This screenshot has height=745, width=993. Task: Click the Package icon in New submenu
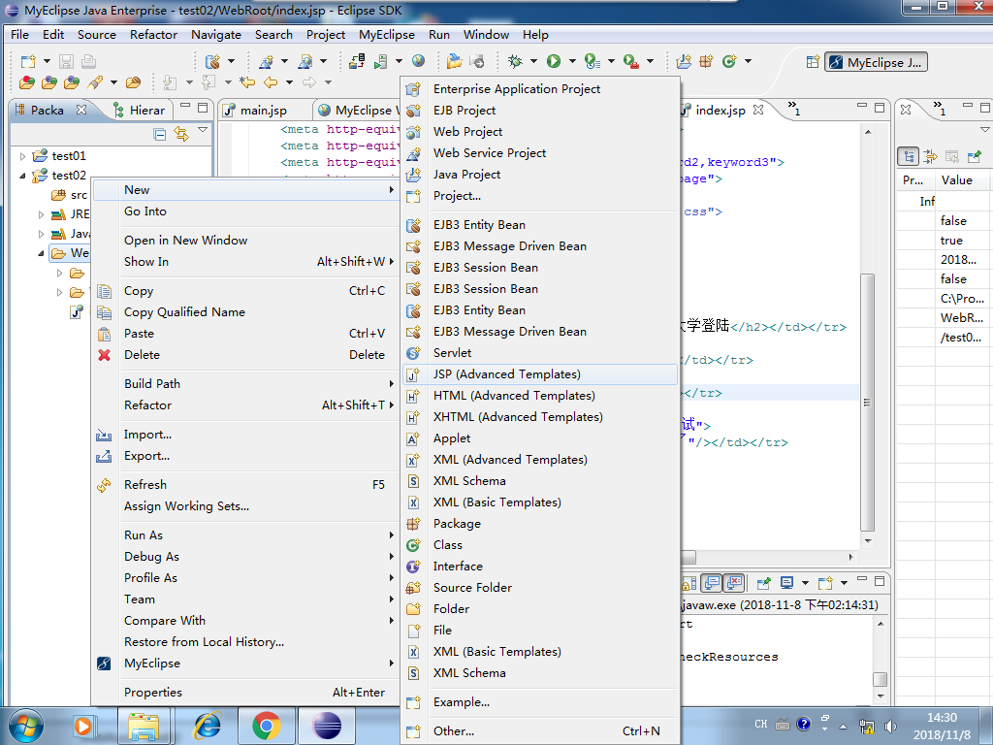click(x=413, y=523)
